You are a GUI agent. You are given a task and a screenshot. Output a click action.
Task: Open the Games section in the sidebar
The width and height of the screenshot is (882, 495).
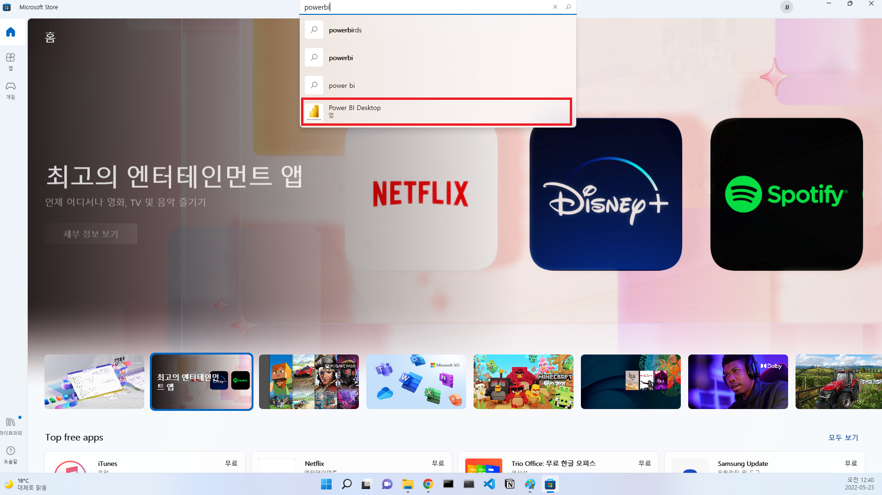point(11,91)
